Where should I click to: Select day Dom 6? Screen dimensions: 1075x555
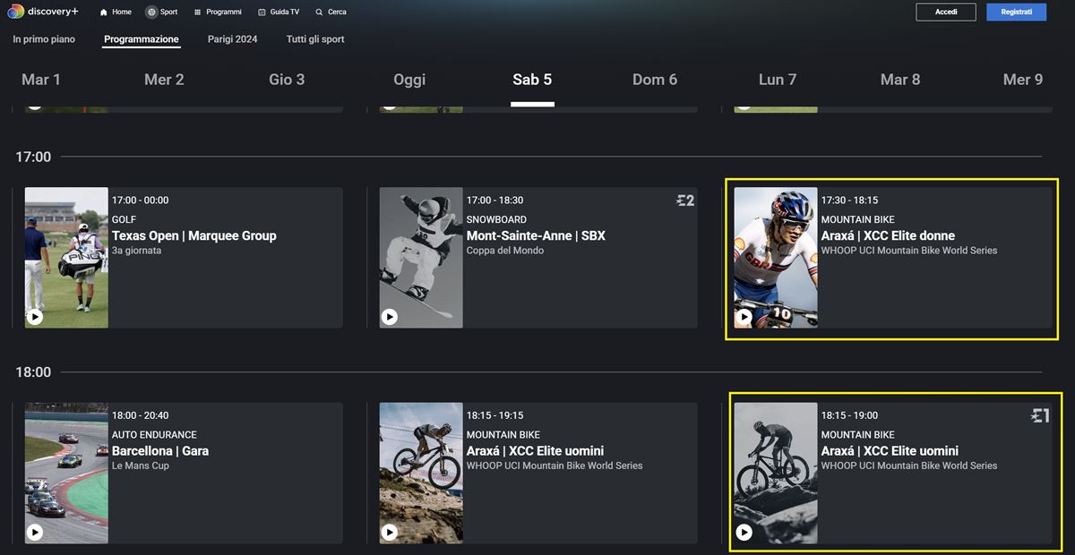click(x=655, y=80)
